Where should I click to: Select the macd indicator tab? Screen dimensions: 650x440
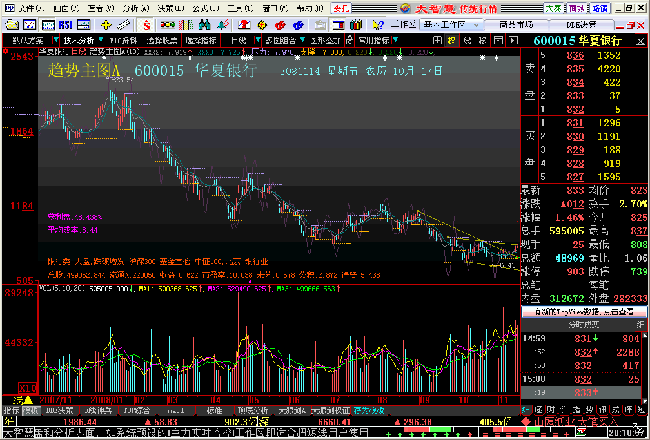coord(176,410)
